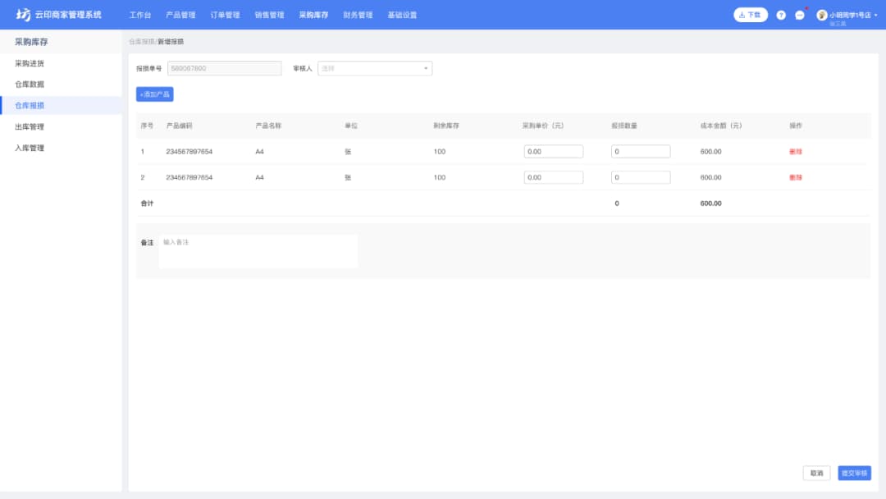Open 仓库数据 in the sidebar
Viewport: 886px width, 499px height.
(30, 85)
